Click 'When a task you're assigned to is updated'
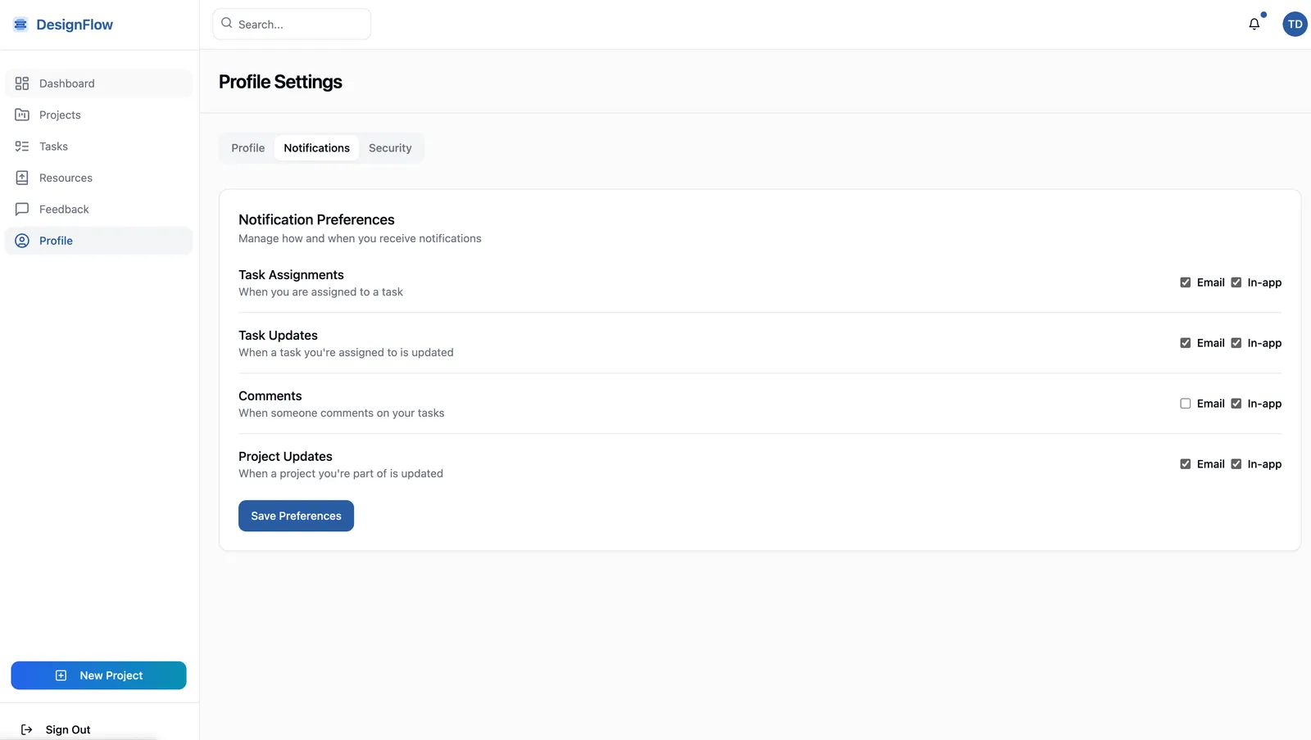 [x=346, y=353]
